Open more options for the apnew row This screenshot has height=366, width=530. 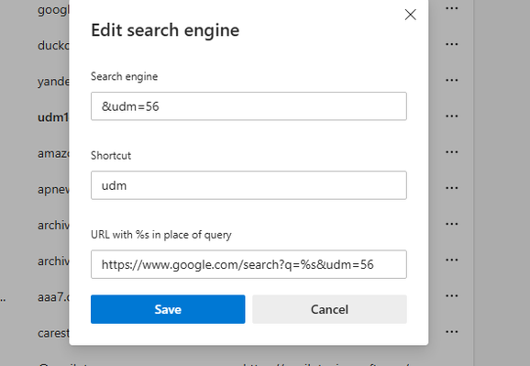pyautogui.click(x=451, y=188)
